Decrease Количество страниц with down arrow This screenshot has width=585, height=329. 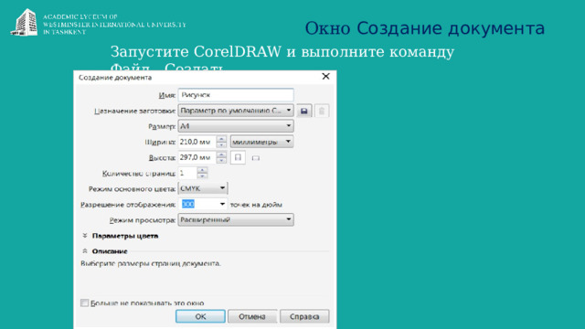[x=202, y=175]
